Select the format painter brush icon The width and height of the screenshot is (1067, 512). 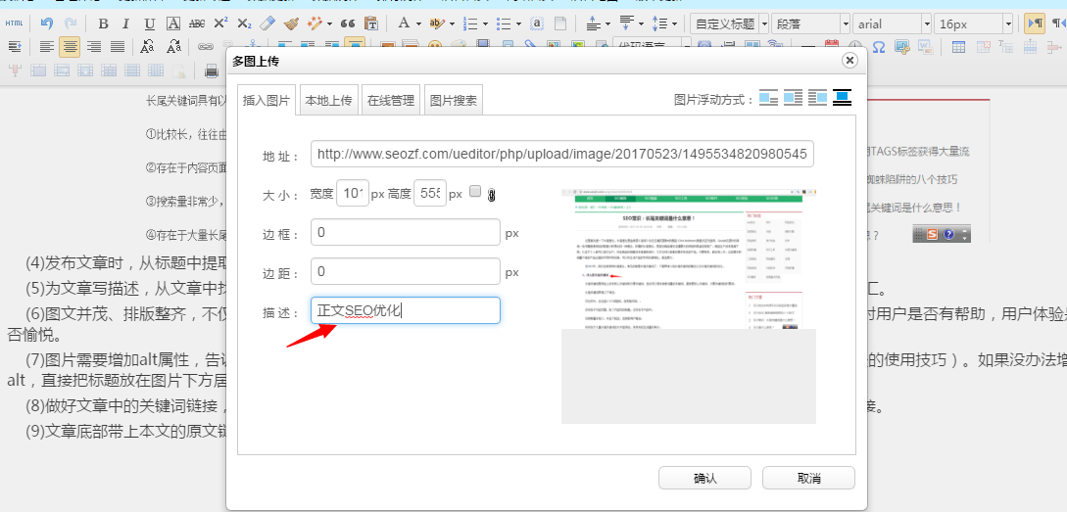coord(291,23)
